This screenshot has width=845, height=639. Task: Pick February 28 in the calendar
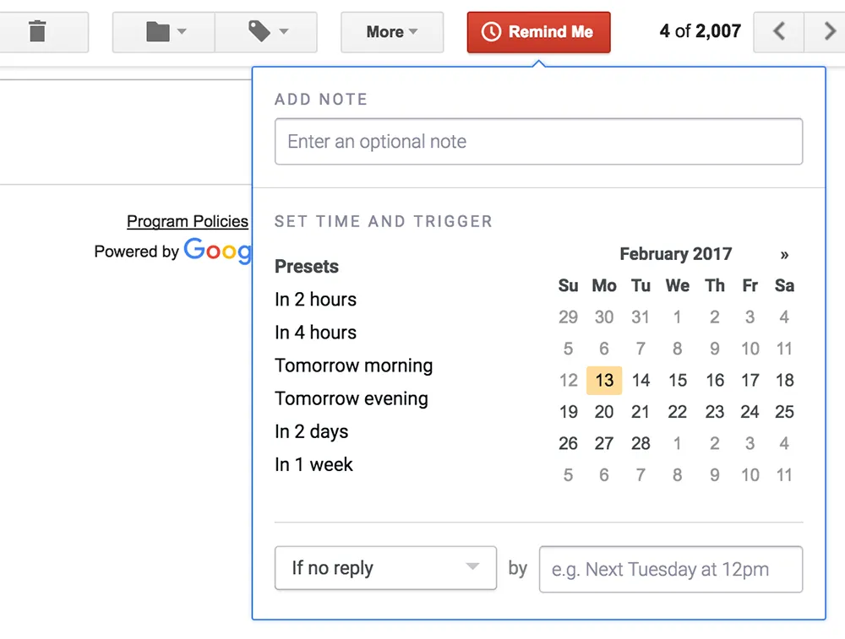pos(641,443)
